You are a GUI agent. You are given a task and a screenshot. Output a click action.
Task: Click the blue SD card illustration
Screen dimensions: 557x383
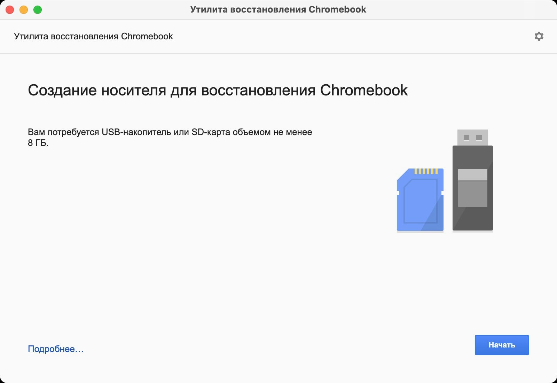click(420, 200)
